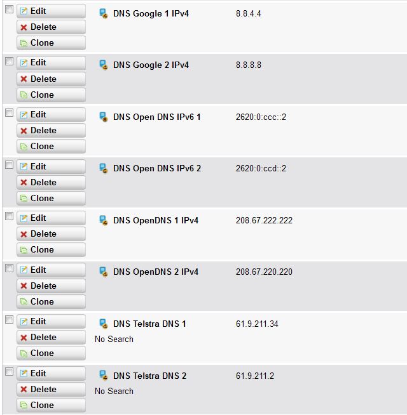Image resolution: width=407 pixels, height=415 pixels.
Task: Click the name DNS OpenDNS 2 IPv4
Action: pyautogui.click(x=156, y=272)
